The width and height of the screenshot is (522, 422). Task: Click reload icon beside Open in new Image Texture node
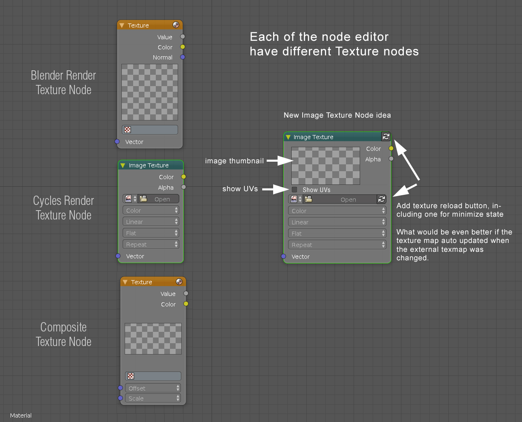coord(382,199)
